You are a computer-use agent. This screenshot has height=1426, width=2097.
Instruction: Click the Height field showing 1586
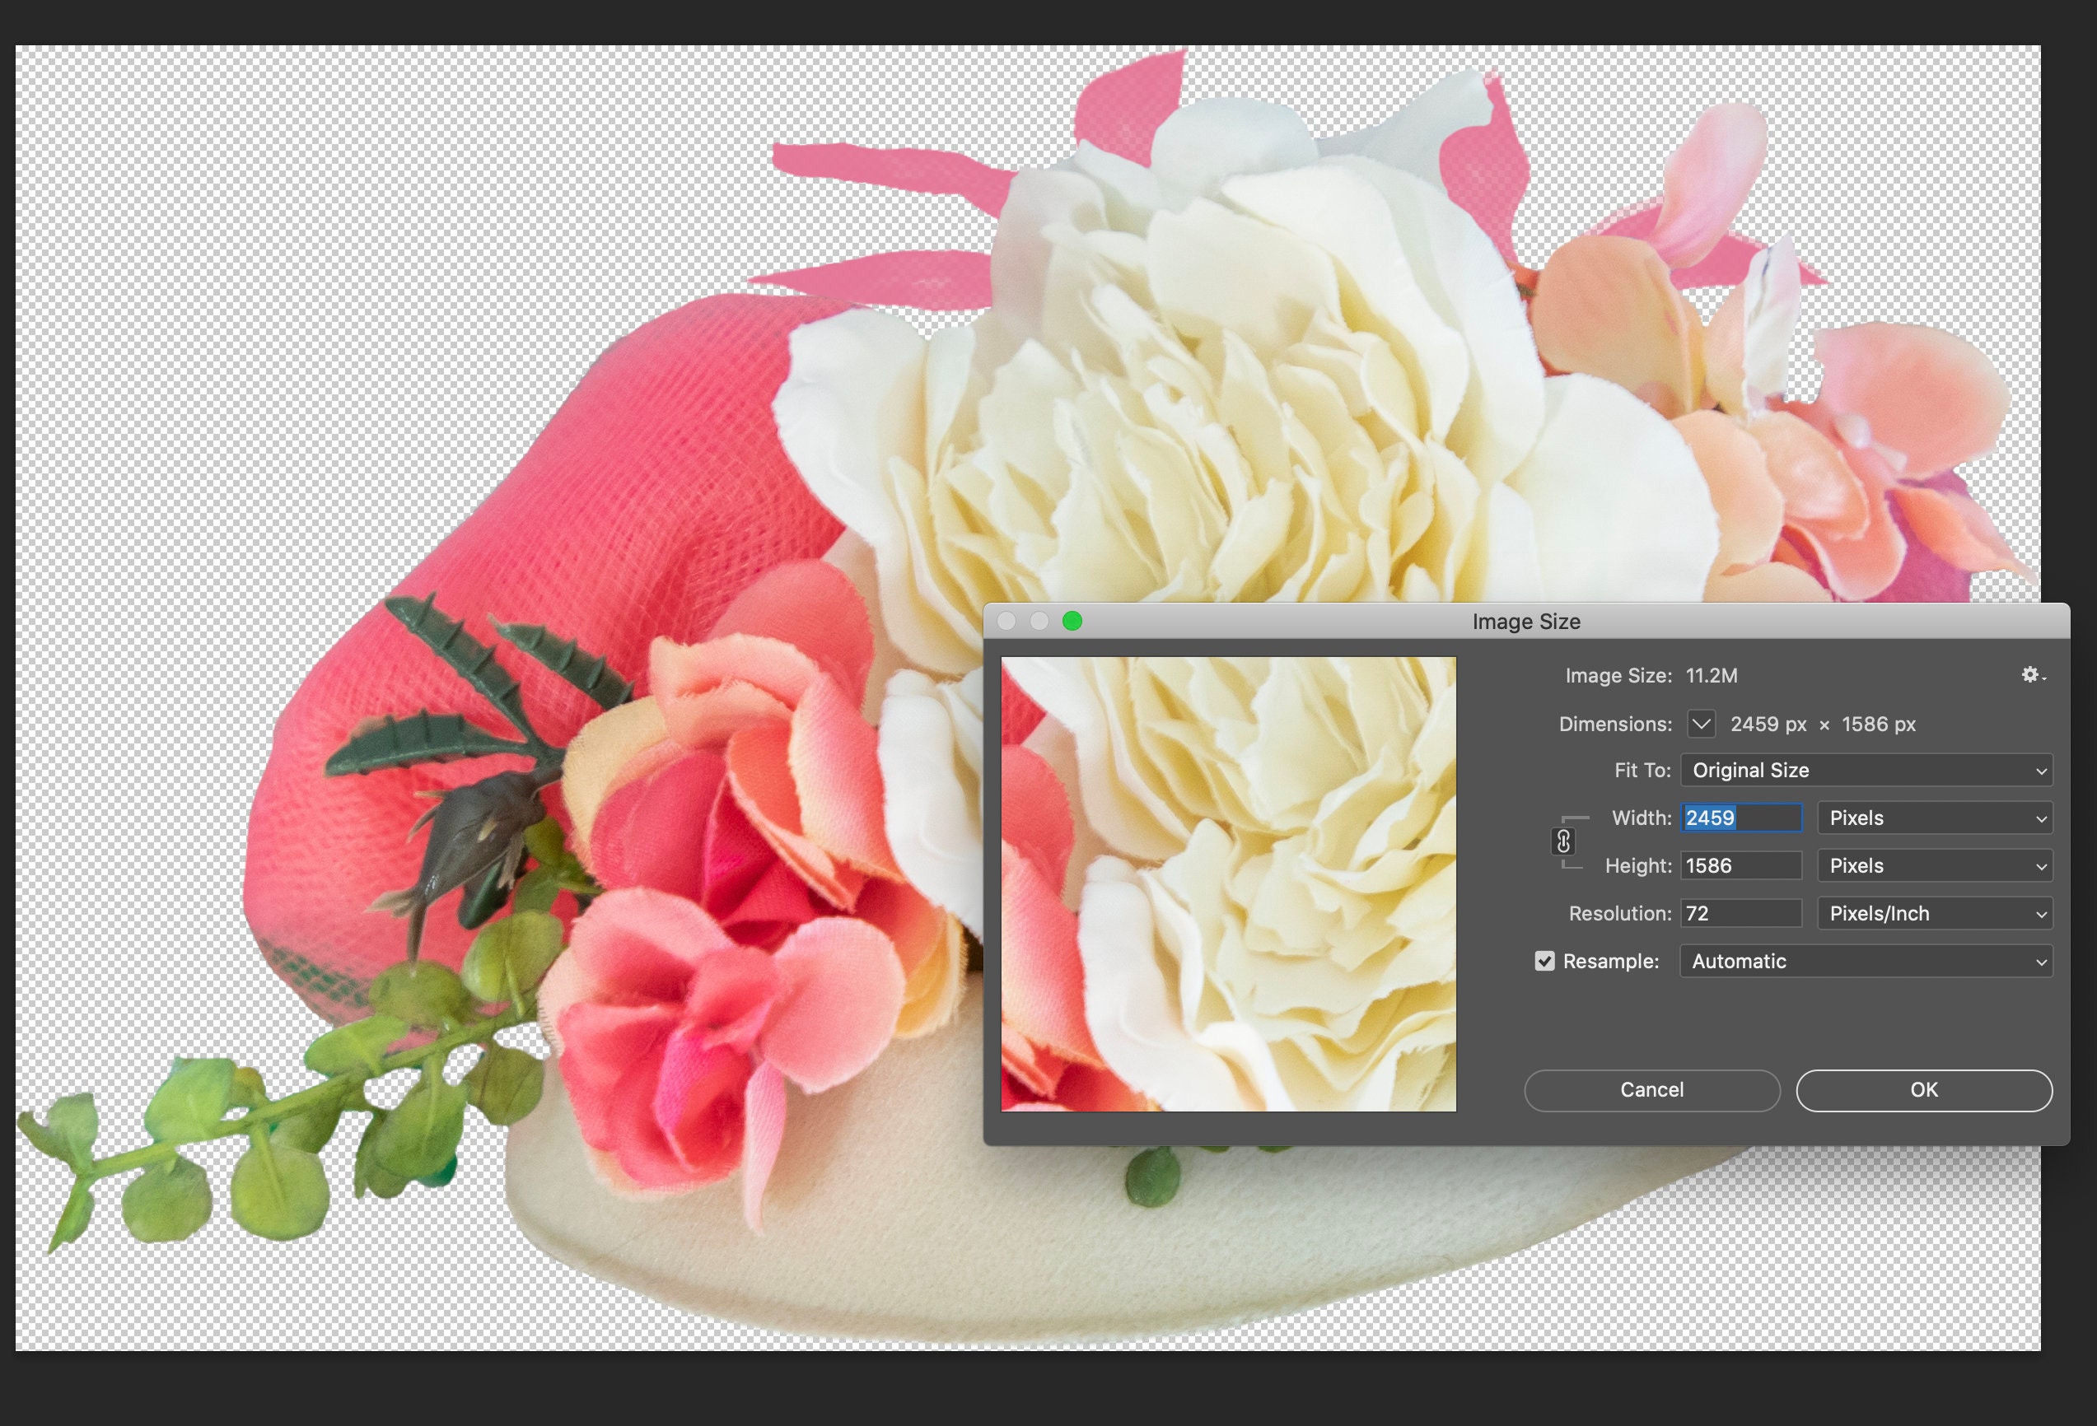point(1741,866)
